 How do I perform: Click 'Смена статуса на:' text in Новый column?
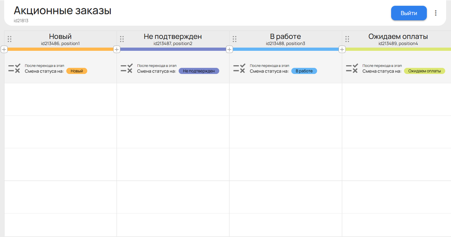coord(44,71)
